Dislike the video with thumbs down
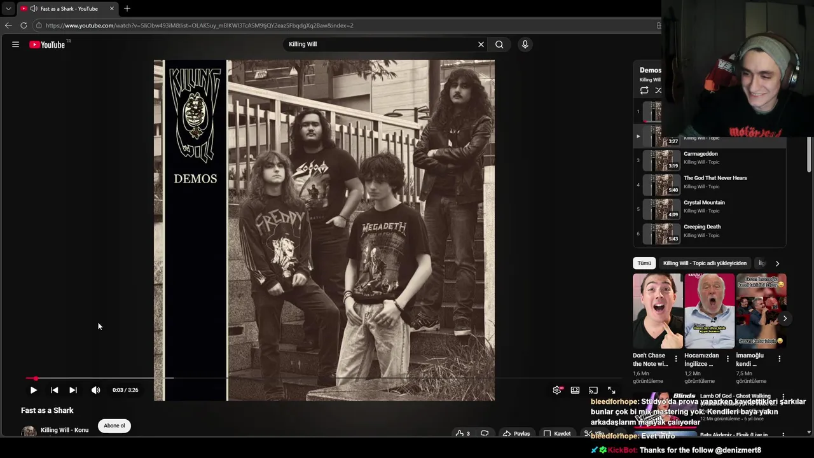The width and height of the screenshot is (814, 458). pyautogui.click(x=485, y=434)
